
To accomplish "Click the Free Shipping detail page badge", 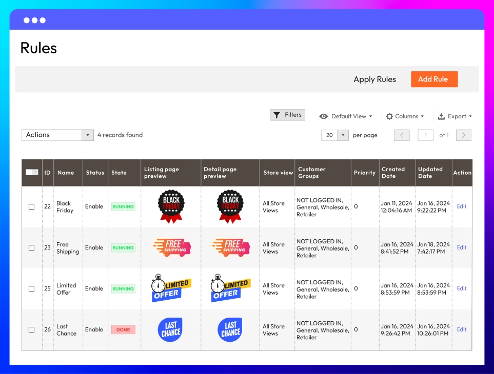I will point(230,247).
